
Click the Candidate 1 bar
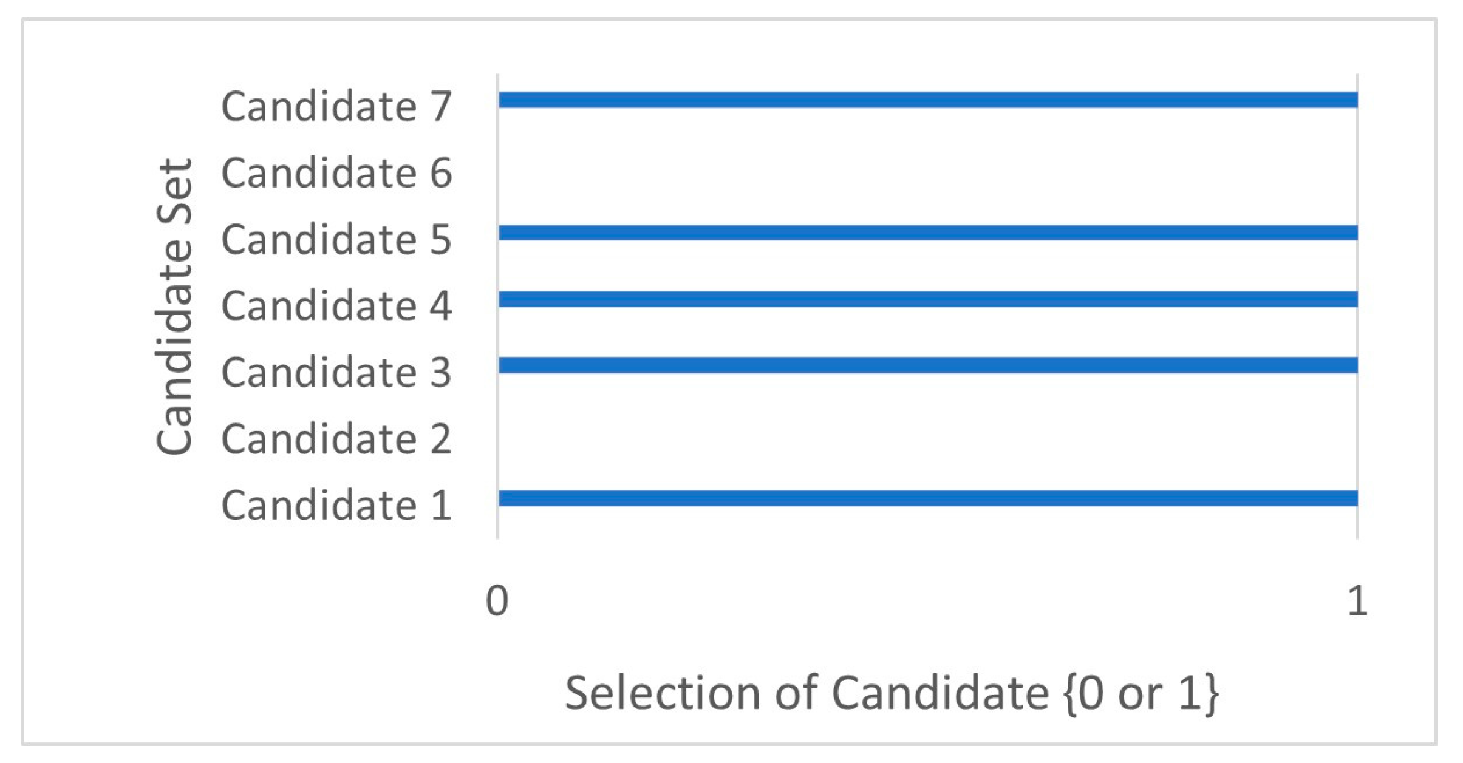click(927, 498)
